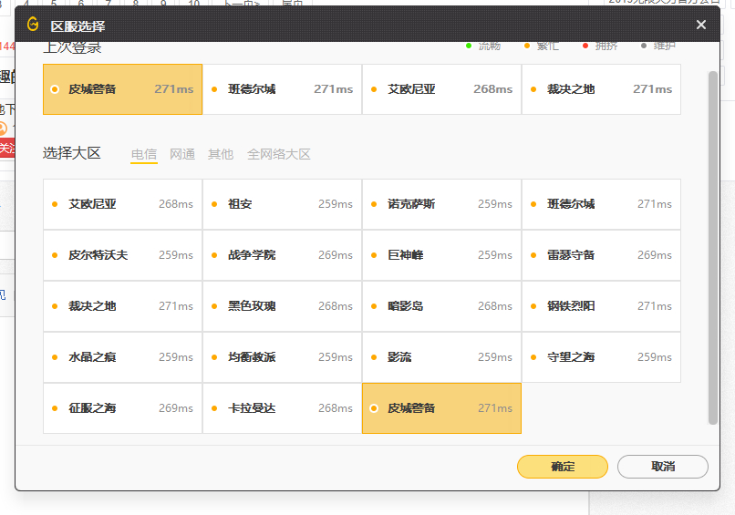Choose the 征服之海 server

[123, 408]
